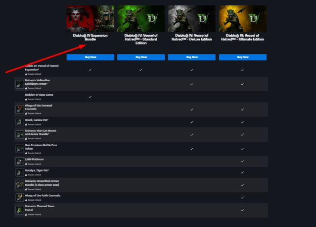Click the Vessel of Hatred Standard Edition title
Screen dimensions: 316x227
click(x=141, y=39)
